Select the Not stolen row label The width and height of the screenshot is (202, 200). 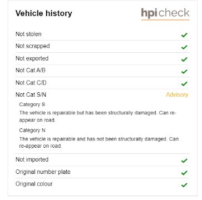[28, 34]
